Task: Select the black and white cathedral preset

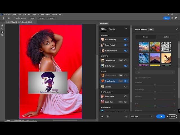Action: coord(166,47)
